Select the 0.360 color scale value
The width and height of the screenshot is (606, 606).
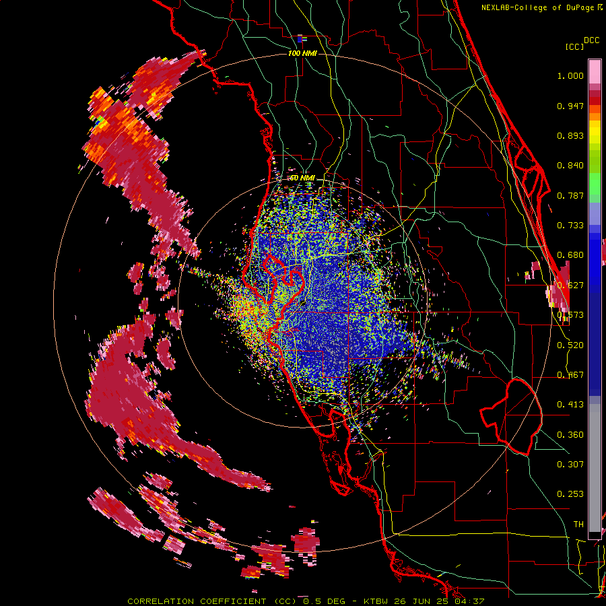pos(570,435)
